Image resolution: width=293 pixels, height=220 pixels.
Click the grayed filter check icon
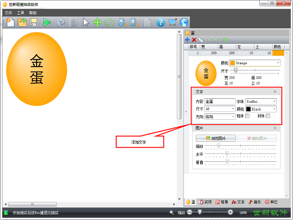[x=61, y=22]
